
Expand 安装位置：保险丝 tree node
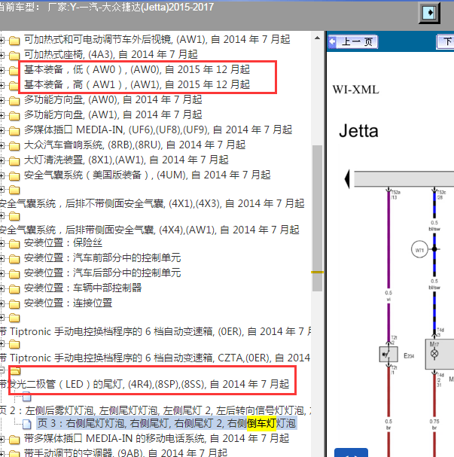pyautogui.click(x=2, y=243)
